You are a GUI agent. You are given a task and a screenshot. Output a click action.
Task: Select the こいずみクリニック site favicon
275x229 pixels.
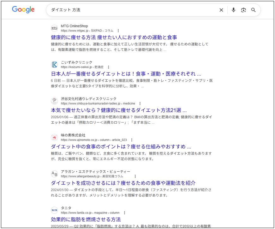[x=54, y=65]
